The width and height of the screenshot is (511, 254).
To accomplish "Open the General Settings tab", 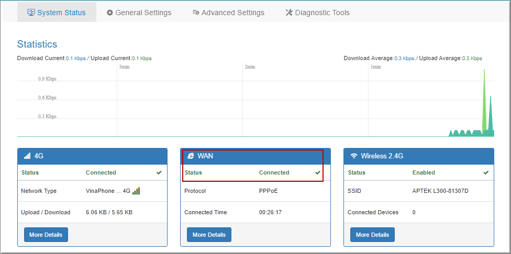I will pos(139,13).
